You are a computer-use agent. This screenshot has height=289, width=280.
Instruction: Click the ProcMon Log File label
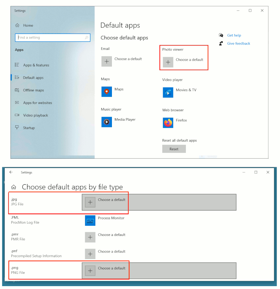(x=25, y=223)
